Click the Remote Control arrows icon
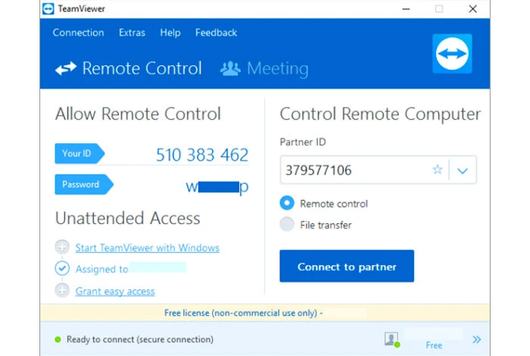Viewport: 530px width, 356px height. [x=66, y=68]
